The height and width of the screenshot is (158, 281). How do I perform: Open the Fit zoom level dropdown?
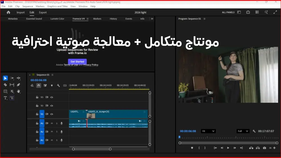pyautogui.click(x=208, y=131)
